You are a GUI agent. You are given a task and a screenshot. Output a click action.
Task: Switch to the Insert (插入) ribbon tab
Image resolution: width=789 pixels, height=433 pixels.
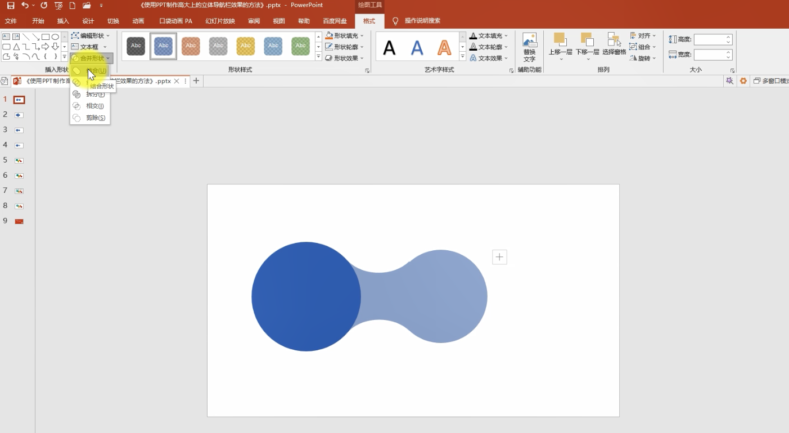coord(63,21)
